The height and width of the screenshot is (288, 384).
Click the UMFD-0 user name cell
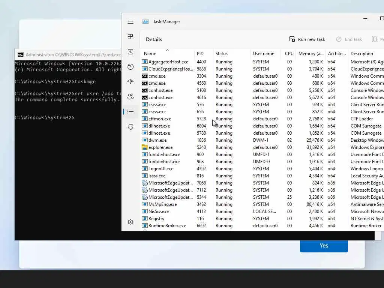(261, 161)
